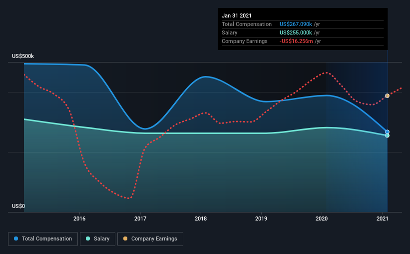
Task: Click the US$255.000k salary value
Action: point(296,32)
